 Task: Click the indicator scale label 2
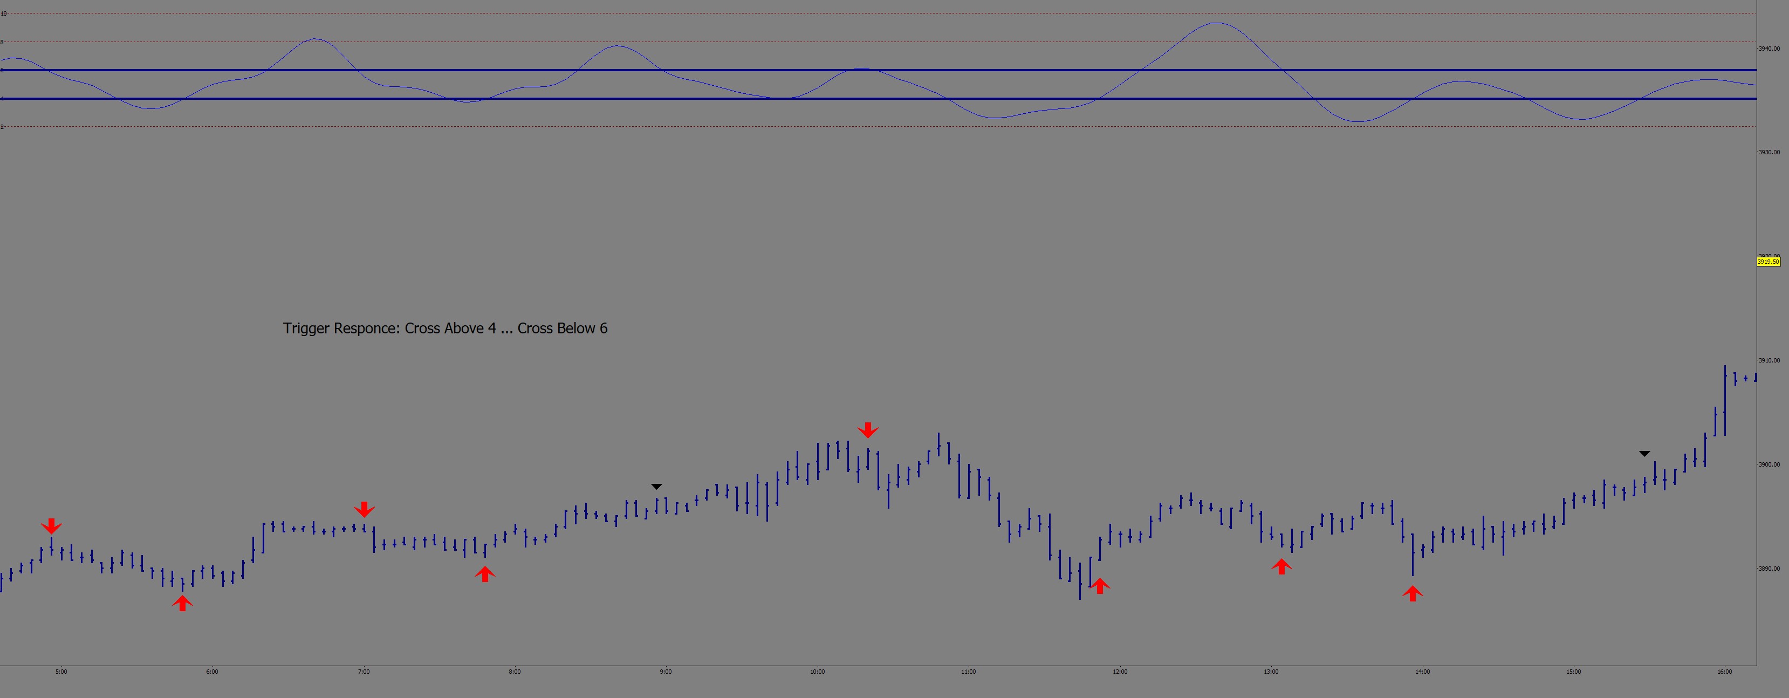click(x=3, y=127)
